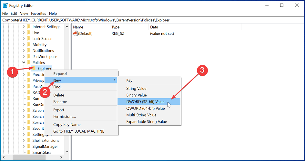
Task: Open the Help menu
Action: pos(53,14)
